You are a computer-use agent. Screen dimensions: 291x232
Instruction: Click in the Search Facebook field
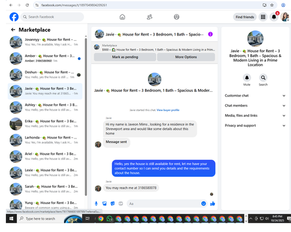[52, 17]
